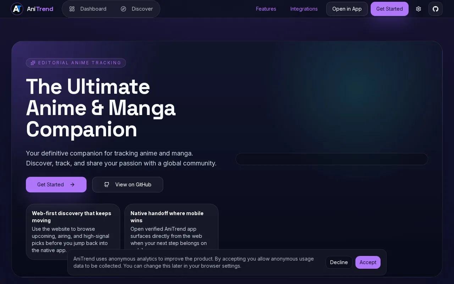Screen dimensions: 454x284
Task: Click the hero Get Started button
Action: 56,185
